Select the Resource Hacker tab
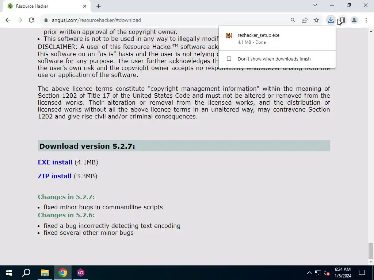374x280 pixels. tap(46, 6)
